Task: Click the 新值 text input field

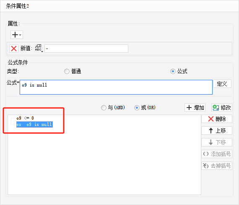Action: point(86,49)
